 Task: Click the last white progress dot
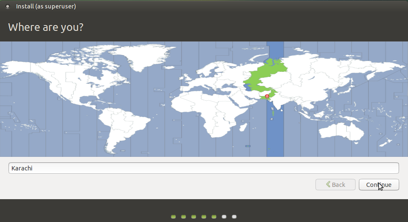coord(234,217)
